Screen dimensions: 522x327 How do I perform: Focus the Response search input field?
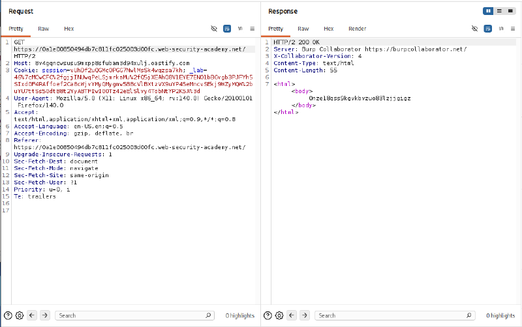tap(395, 315)
